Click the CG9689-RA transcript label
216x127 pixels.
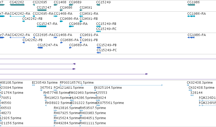[78, 24]
